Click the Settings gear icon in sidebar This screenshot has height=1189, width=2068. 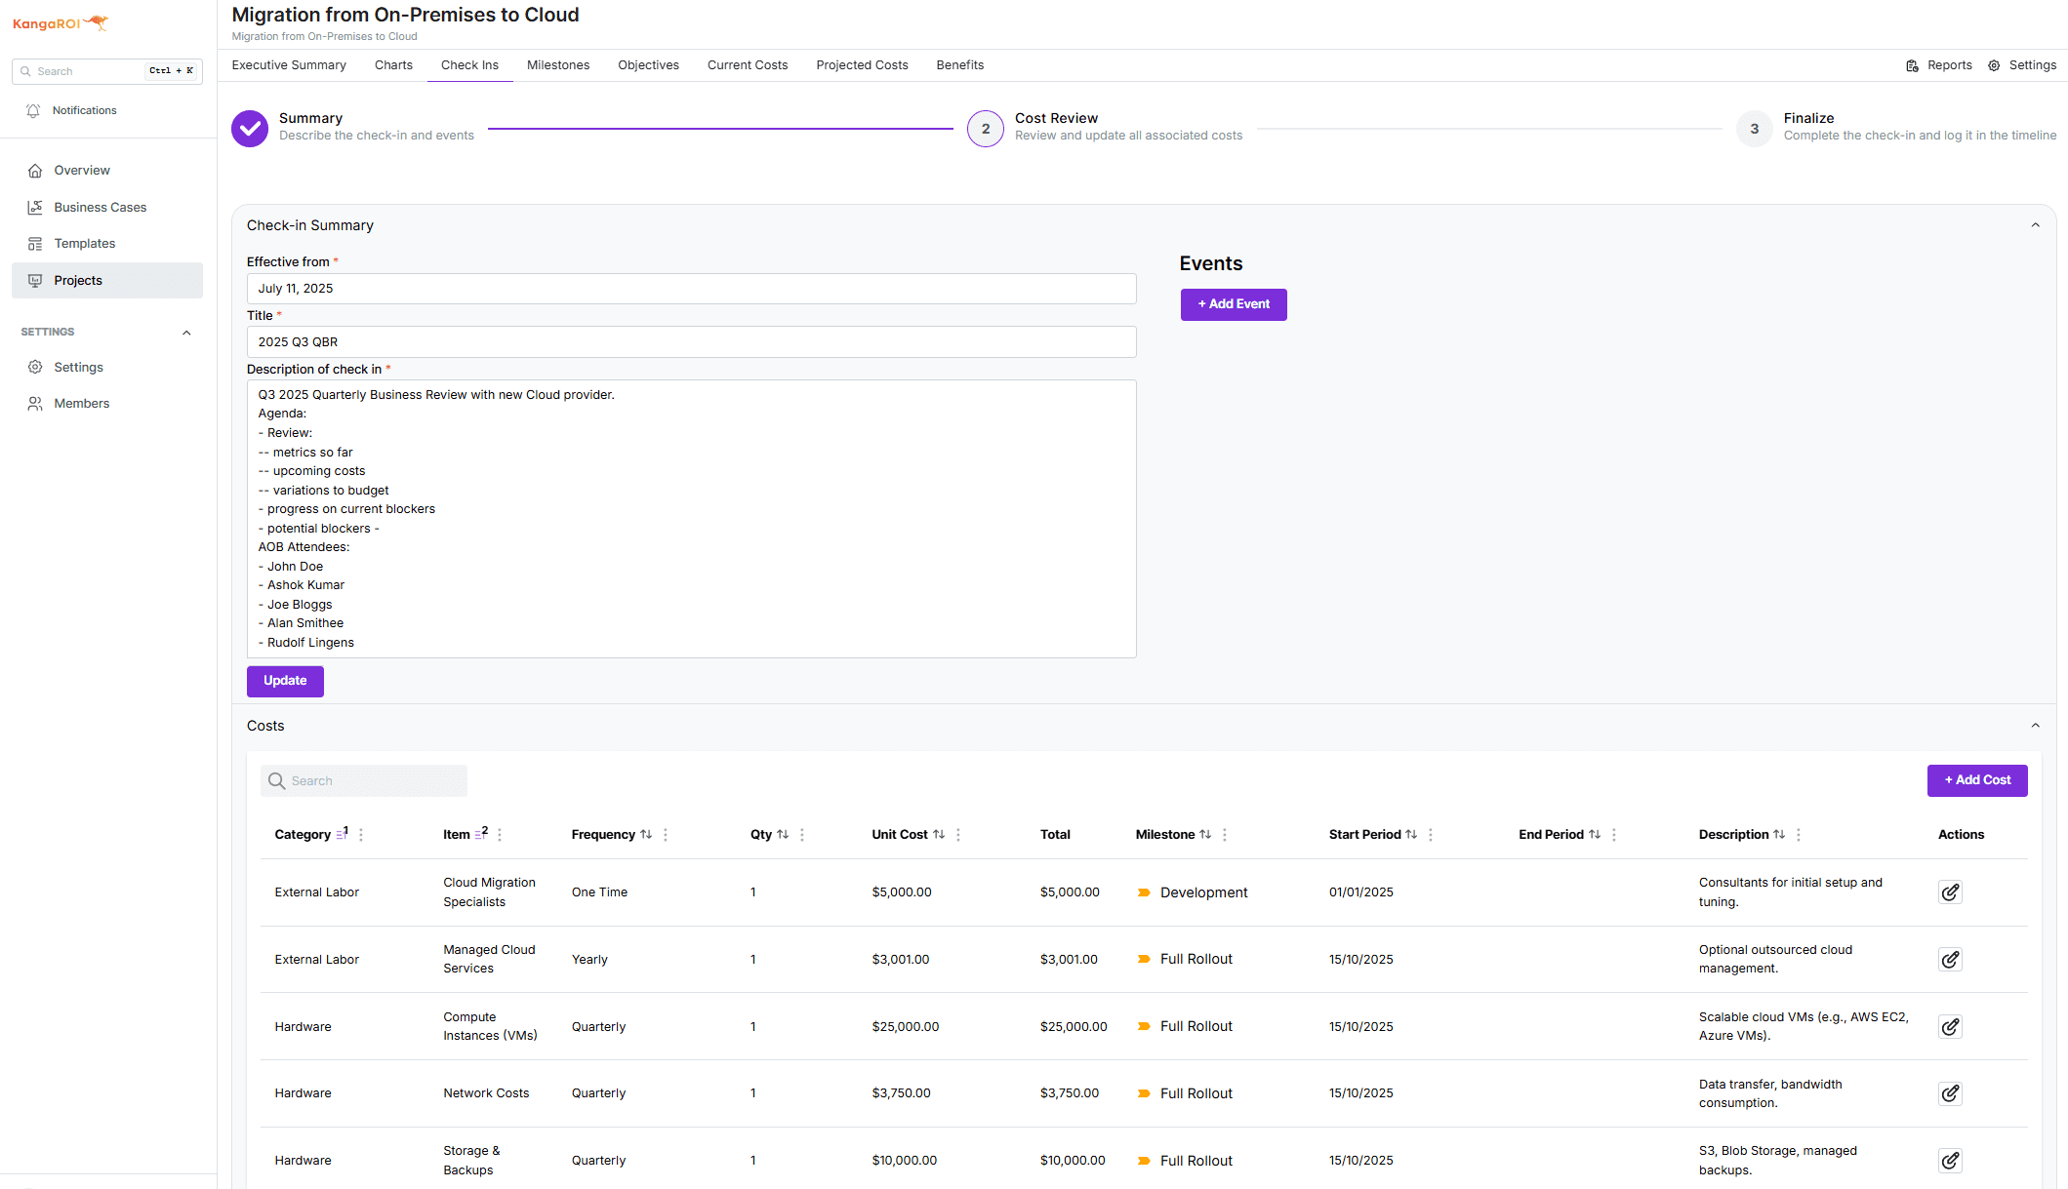pos(35,368)
